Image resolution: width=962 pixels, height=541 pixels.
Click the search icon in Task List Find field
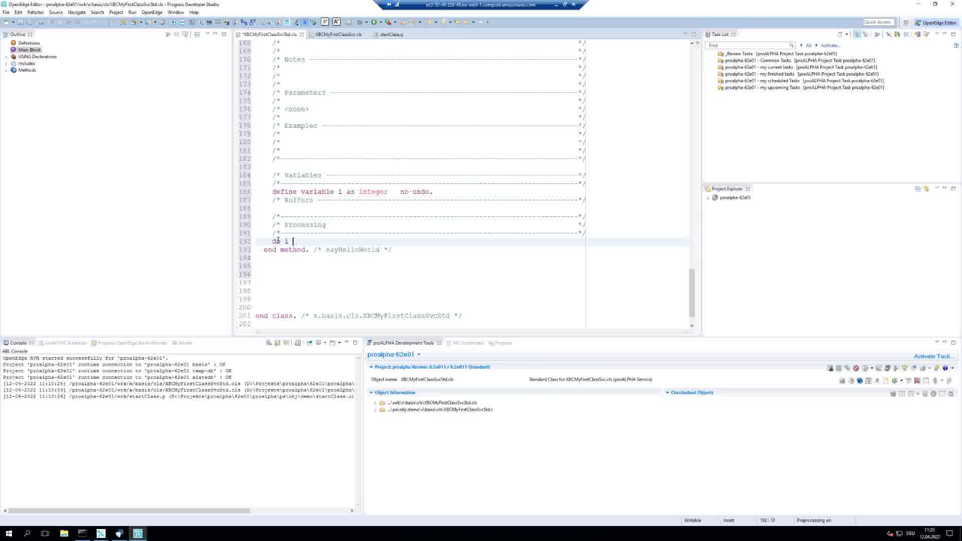coord(791,46)
